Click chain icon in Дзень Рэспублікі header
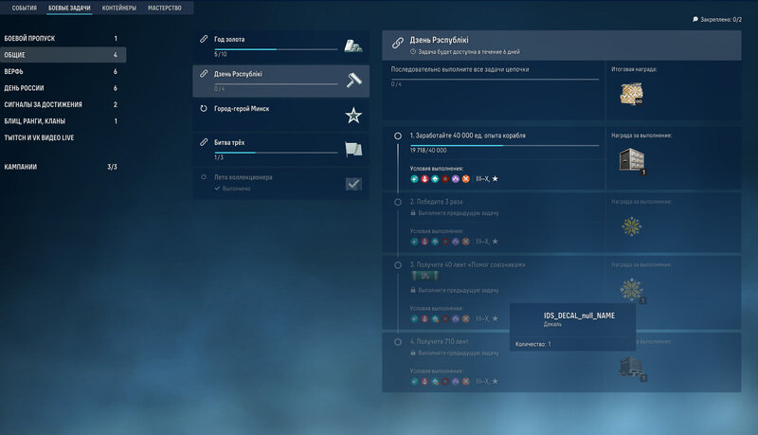The height and width of the screenshot is (435, 758). pyautogui.click(x=397, y=43)
